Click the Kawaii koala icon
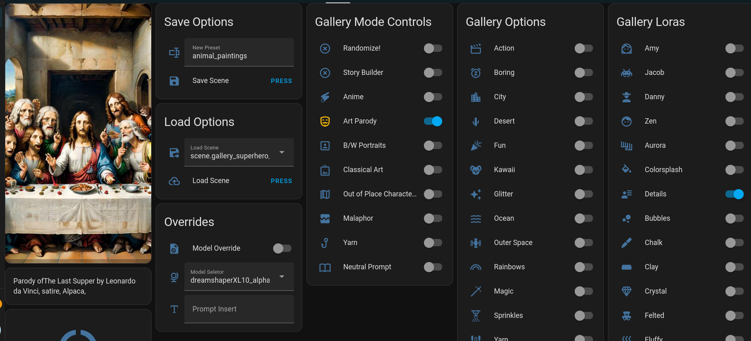Screen dimensions: 751x341 (x=476, y=170)
